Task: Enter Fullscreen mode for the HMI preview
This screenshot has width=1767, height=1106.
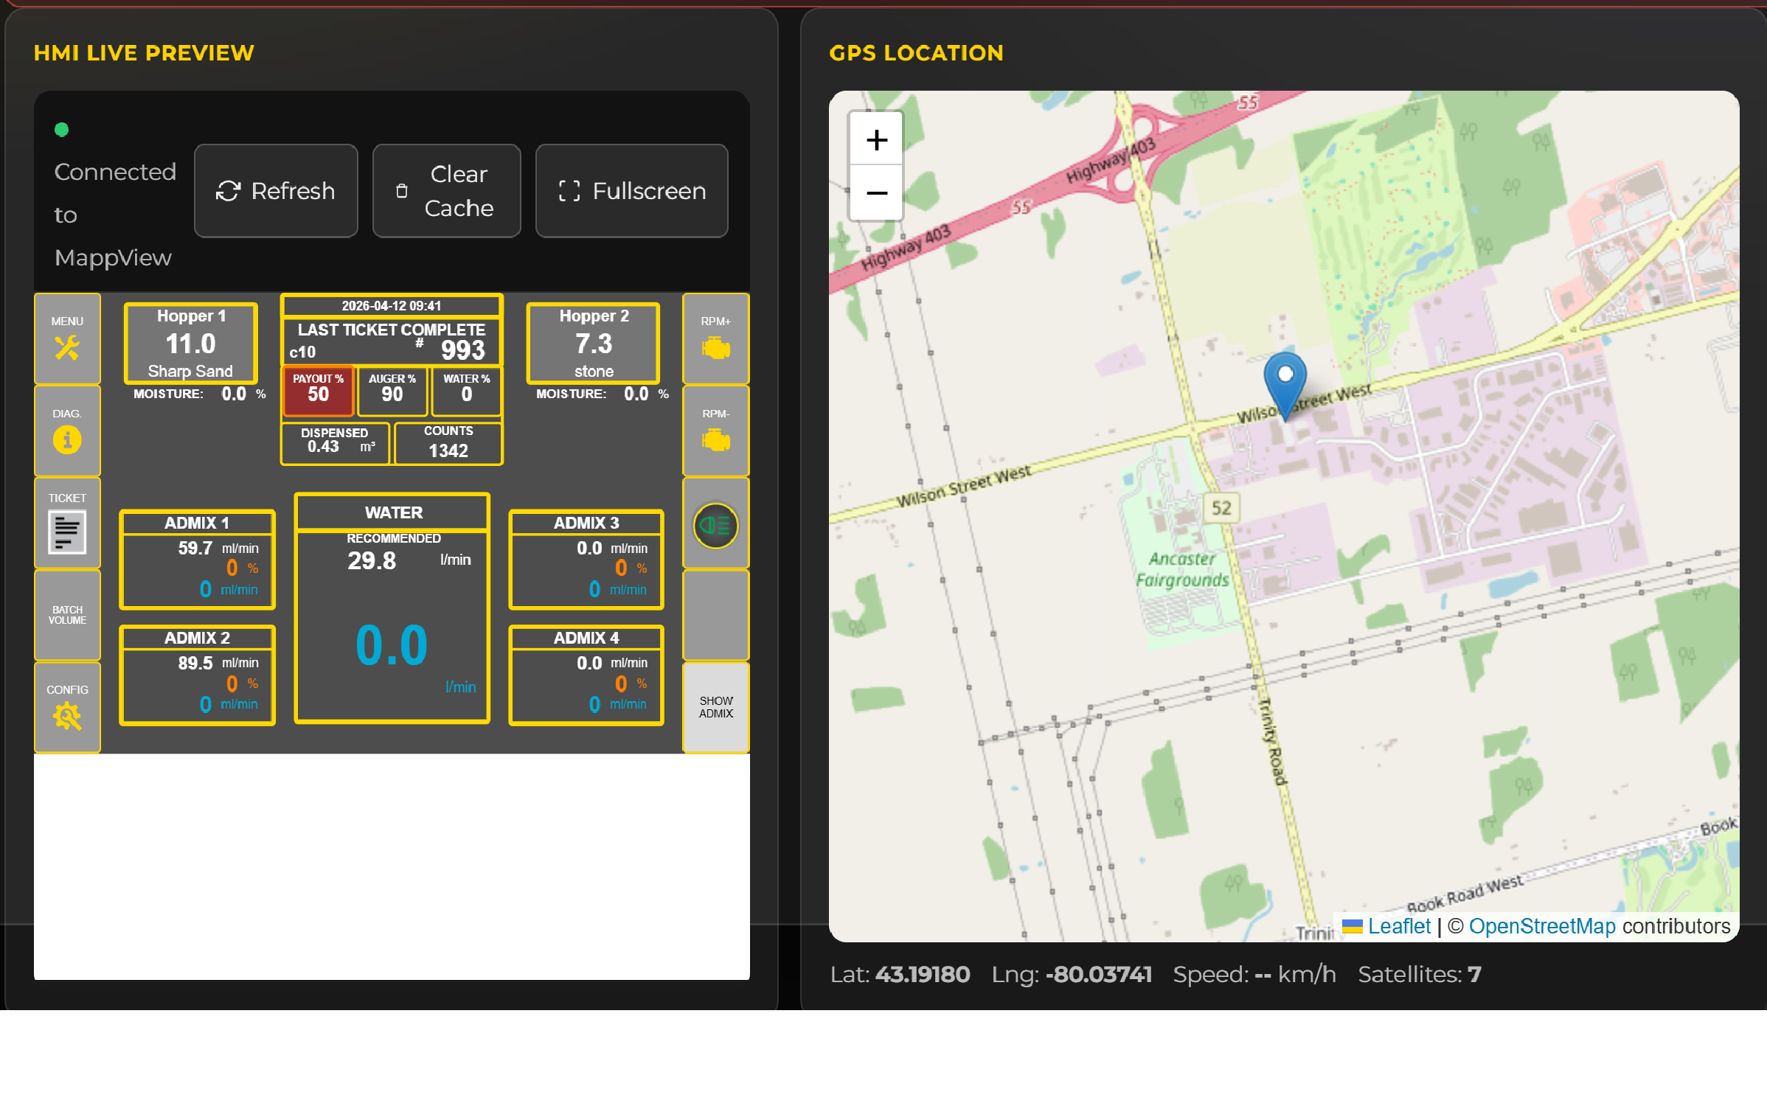Action: click(631, 190)
